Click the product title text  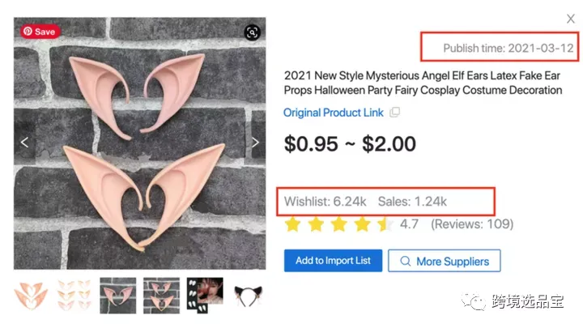pos(423,83)
